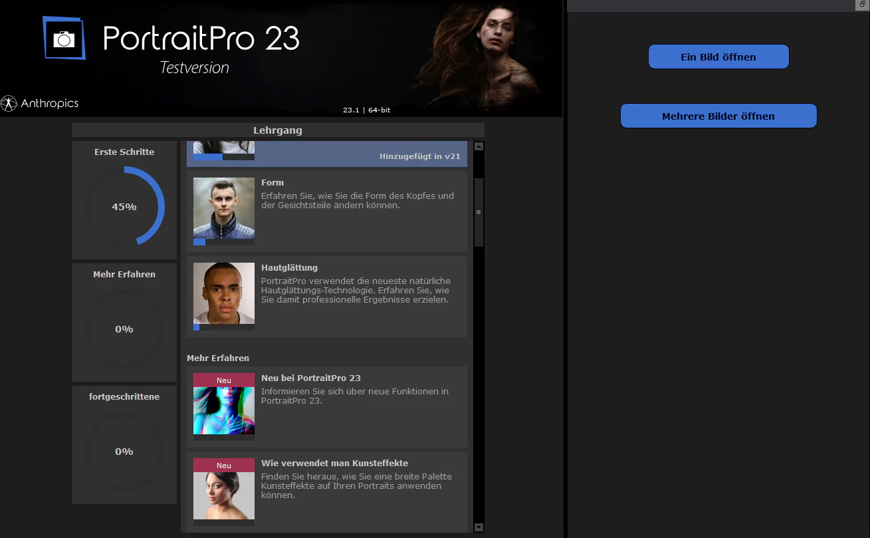This screenshot has height=538, width=870.
Task: Click the tutorial list scroll up arrow
Action: point(479,146)
